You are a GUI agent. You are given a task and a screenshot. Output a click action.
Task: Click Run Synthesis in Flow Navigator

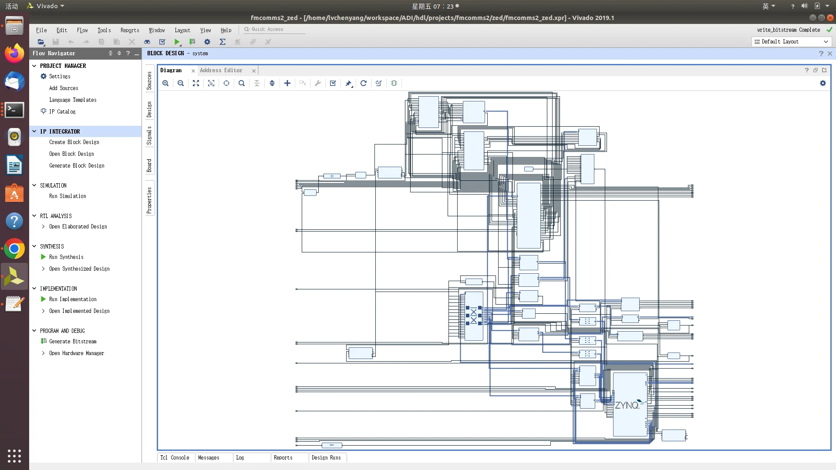[66, 257]
